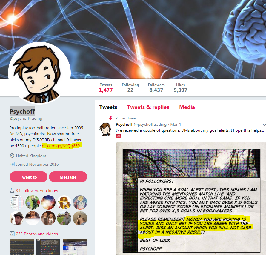Open the goal alert comic image in the tweet
The width and height of the screenshot is (266, 255).
pyautogui.click(x=191, y=199)
